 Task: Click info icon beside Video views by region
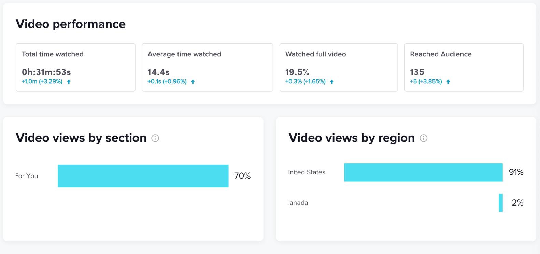coord(423,138)
